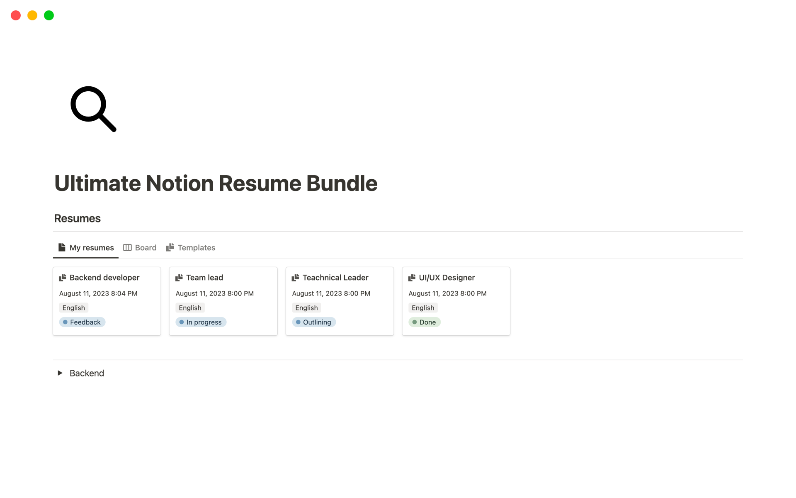Image resolution: width=796 pixels, height=498 pixels.
Task: Click the Outlining status on Technical Leader
Action: click(x=313, y=322)
